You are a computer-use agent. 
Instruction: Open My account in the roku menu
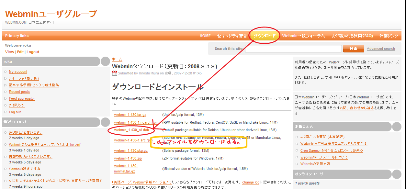pyautogui.click(x=18, y=72)
